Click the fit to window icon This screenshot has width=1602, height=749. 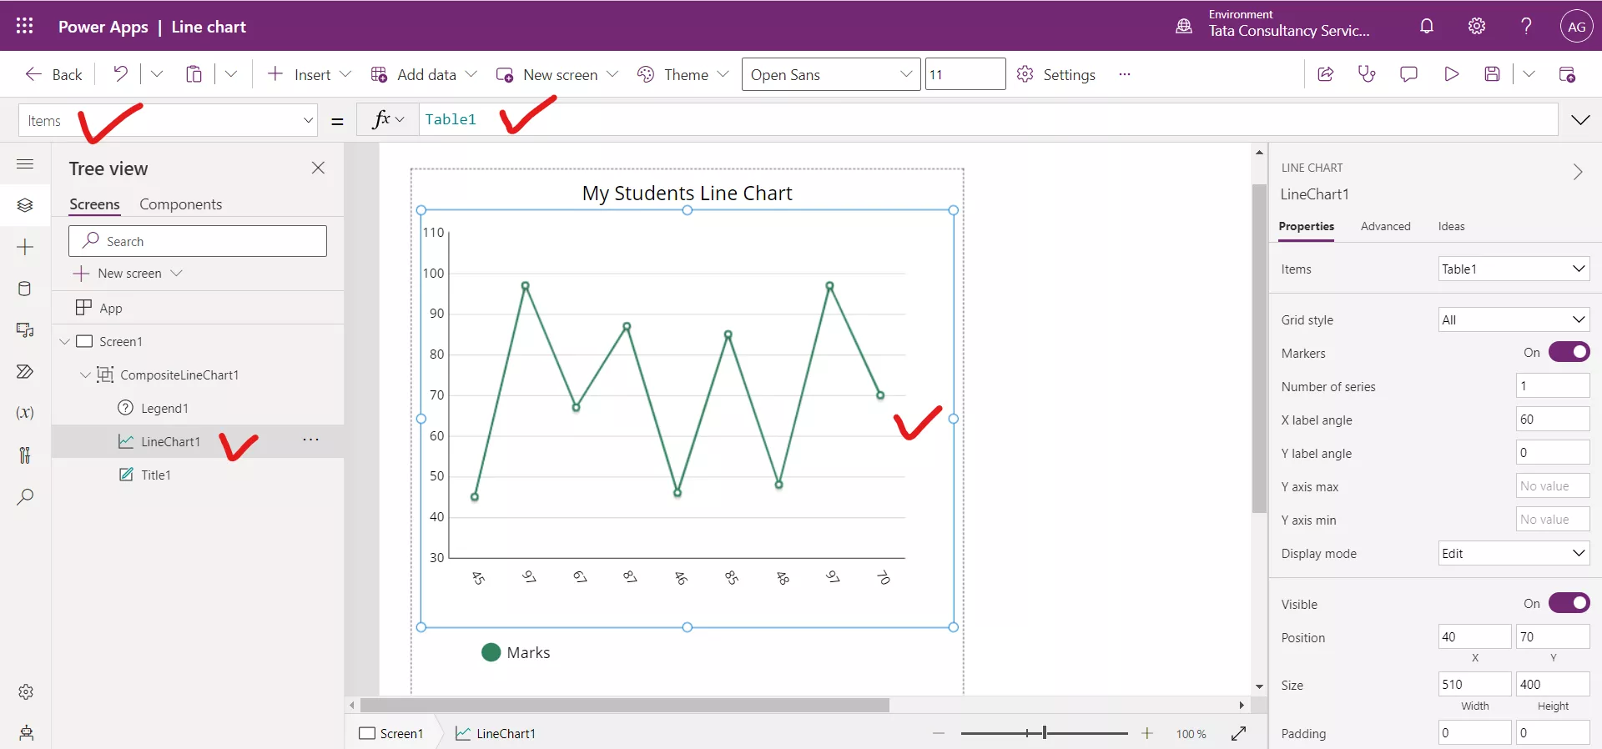pos(1238,733)
